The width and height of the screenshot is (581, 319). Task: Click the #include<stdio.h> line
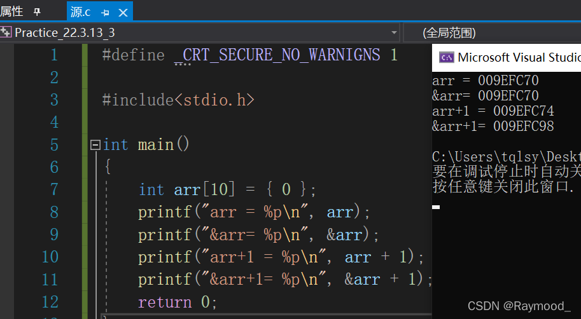coord(178,100)
